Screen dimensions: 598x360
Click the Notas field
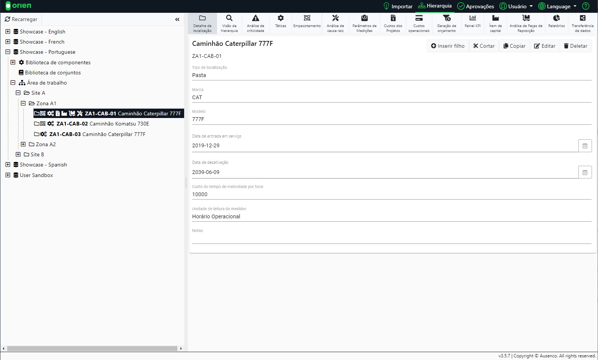(x=392, y=239)
